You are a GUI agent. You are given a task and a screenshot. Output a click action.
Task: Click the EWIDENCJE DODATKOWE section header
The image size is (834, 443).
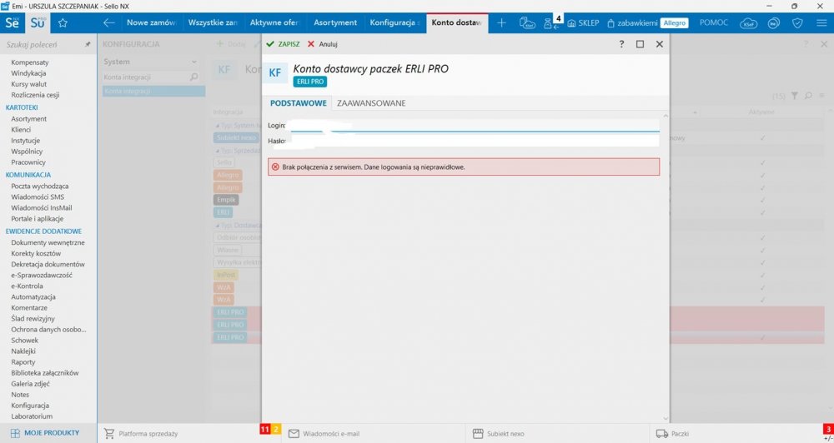[43, 231]
